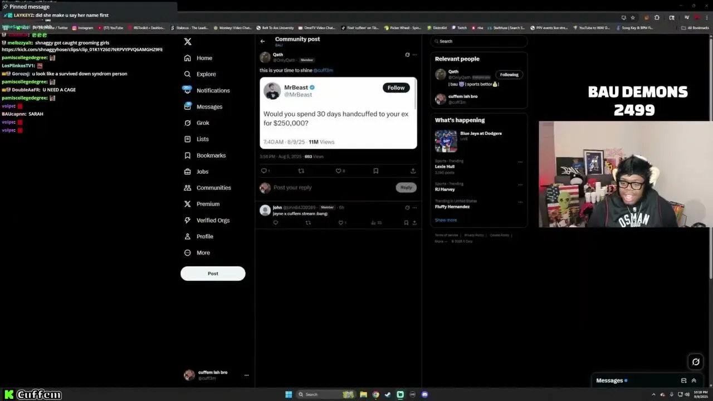This screenshot has height=401, width=713.
Task: Expand the Messages drawer with double chevron
Action: [x=694, y=381]
